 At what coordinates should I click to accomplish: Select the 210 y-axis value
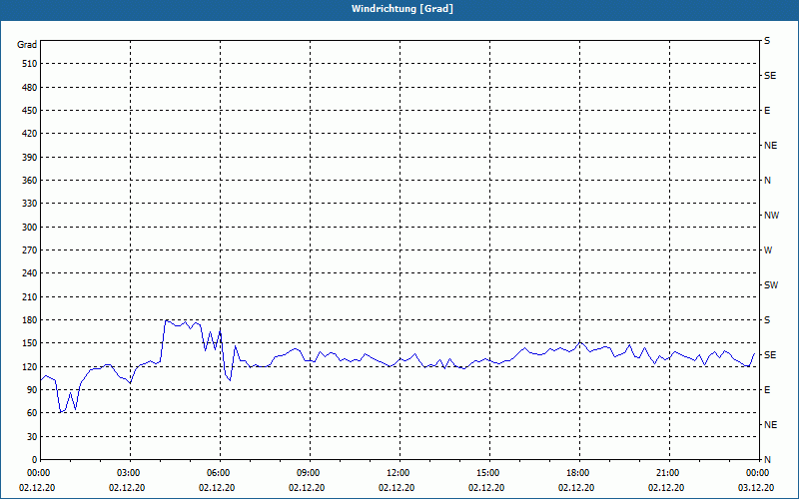[30, 296]
